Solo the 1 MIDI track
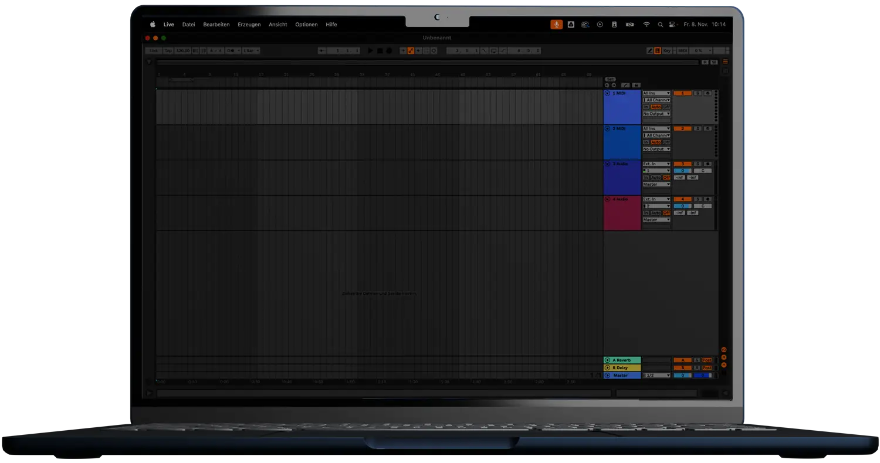This screenshot has height=463, width=880. coord(698,93)
